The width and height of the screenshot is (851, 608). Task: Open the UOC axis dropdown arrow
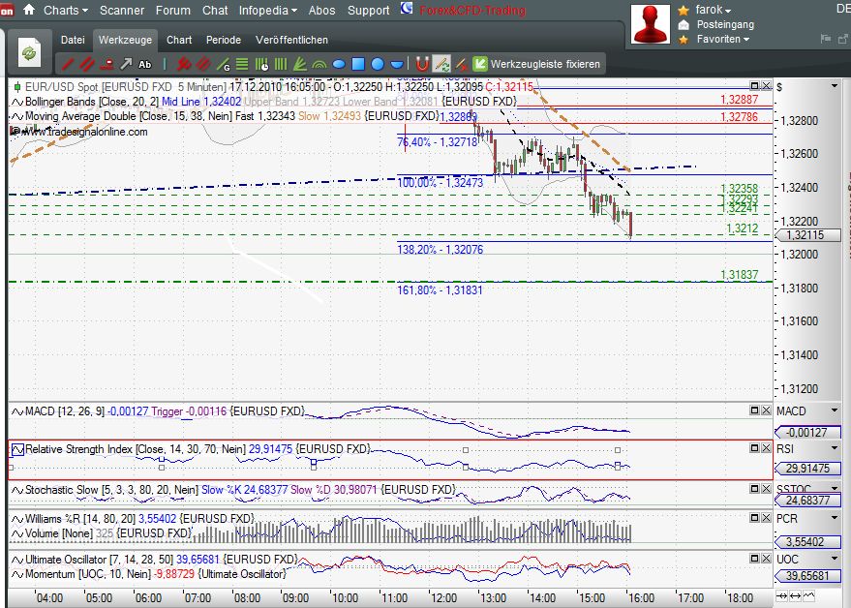click(835, 559)
